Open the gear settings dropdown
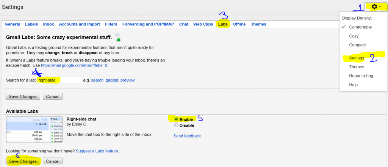 [376, 7]
